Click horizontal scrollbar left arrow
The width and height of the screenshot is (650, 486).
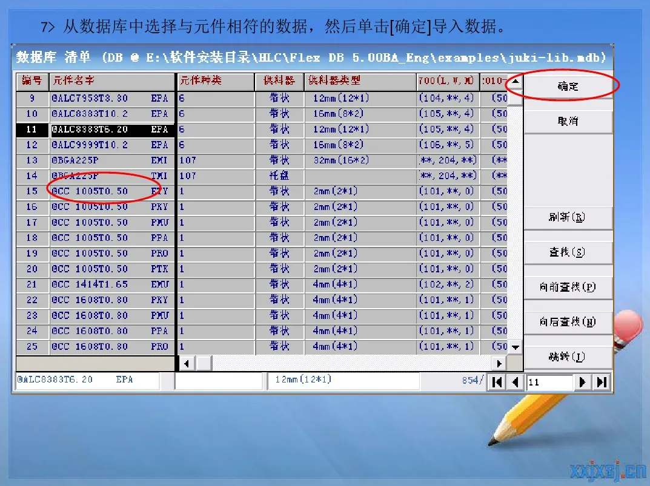(x=187, y=364)
